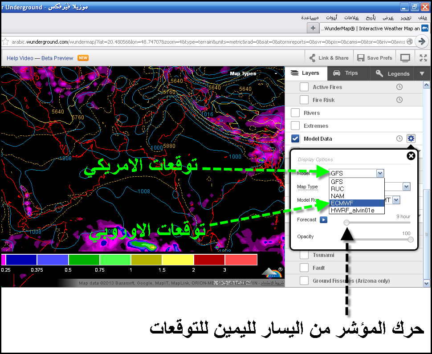
Task: Select the WunderMap browser tab
Action: point(374,28)
